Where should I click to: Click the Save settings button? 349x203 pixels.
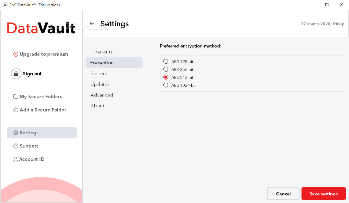(324, 193)
